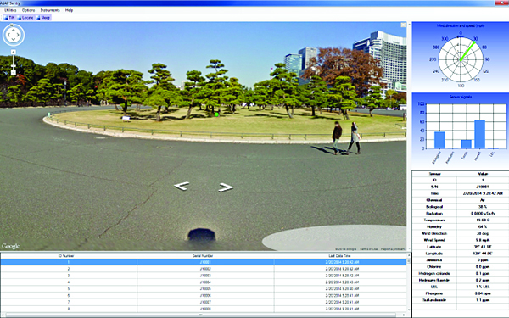Click the Google logo in street view

pos(11,246)
